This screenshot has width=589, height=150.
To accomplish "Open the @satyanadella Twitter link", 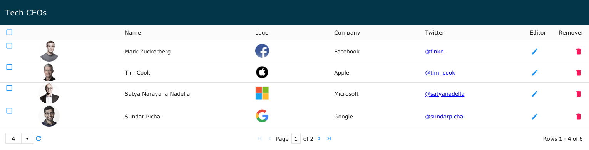I will coord(445,94).
